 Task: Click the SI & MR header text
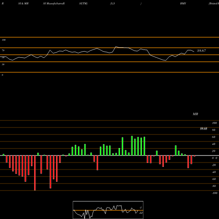pyautogui.click(x=23, y=4)
